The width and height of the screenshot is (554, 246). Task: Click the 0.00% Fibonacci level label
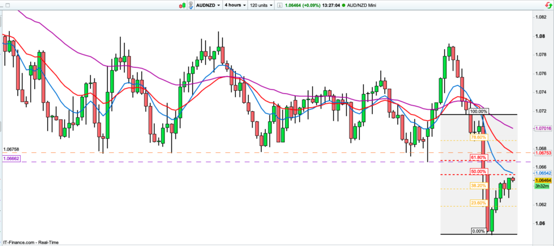click(x=478, y=231)
